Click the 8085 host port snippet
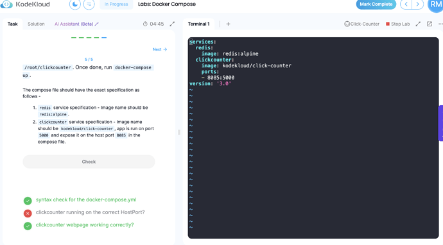The width and height of the screenshot is (443, 245). click(121, 135)
